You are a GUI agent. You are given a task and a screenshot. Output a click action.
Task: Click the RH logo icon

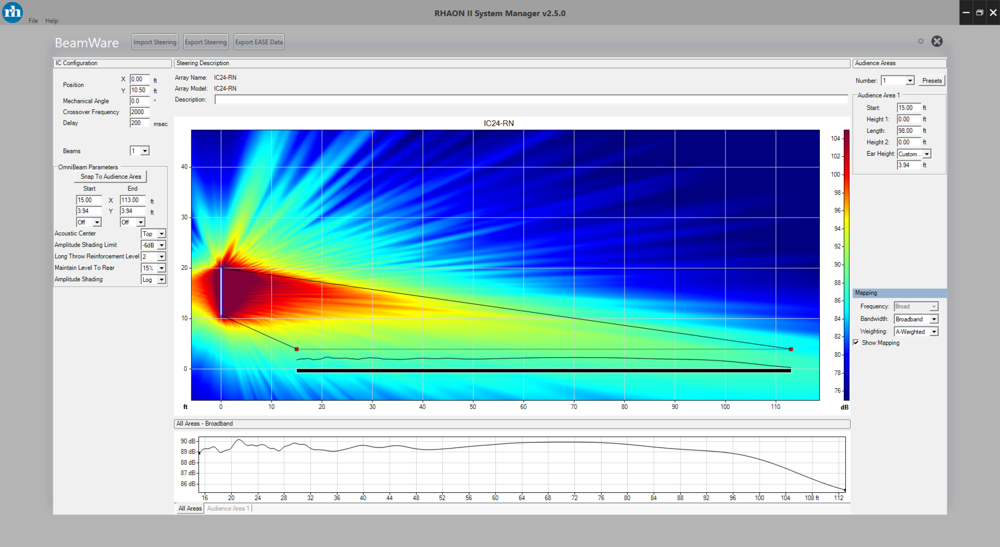(12, 12)
